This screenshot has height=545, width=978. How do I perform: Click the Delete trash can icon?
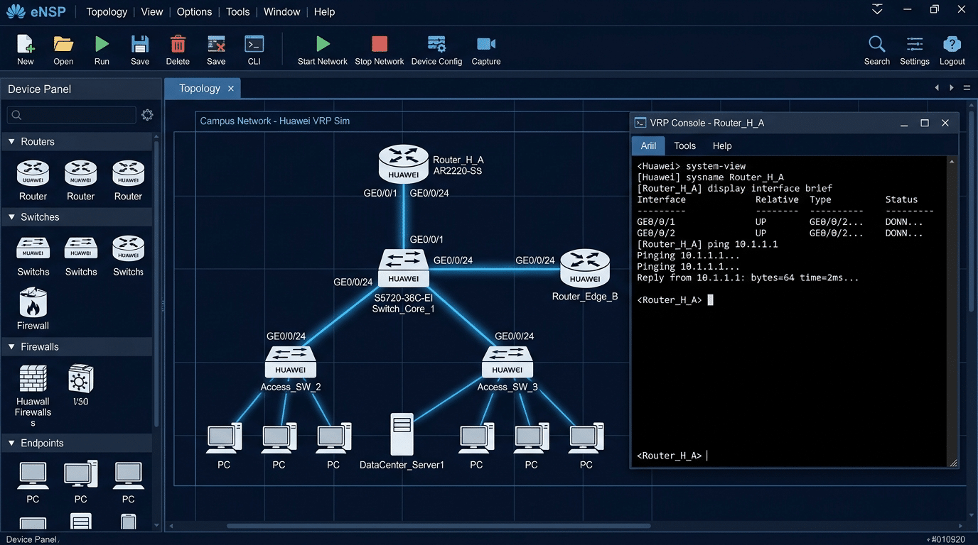tap(178, 44)
